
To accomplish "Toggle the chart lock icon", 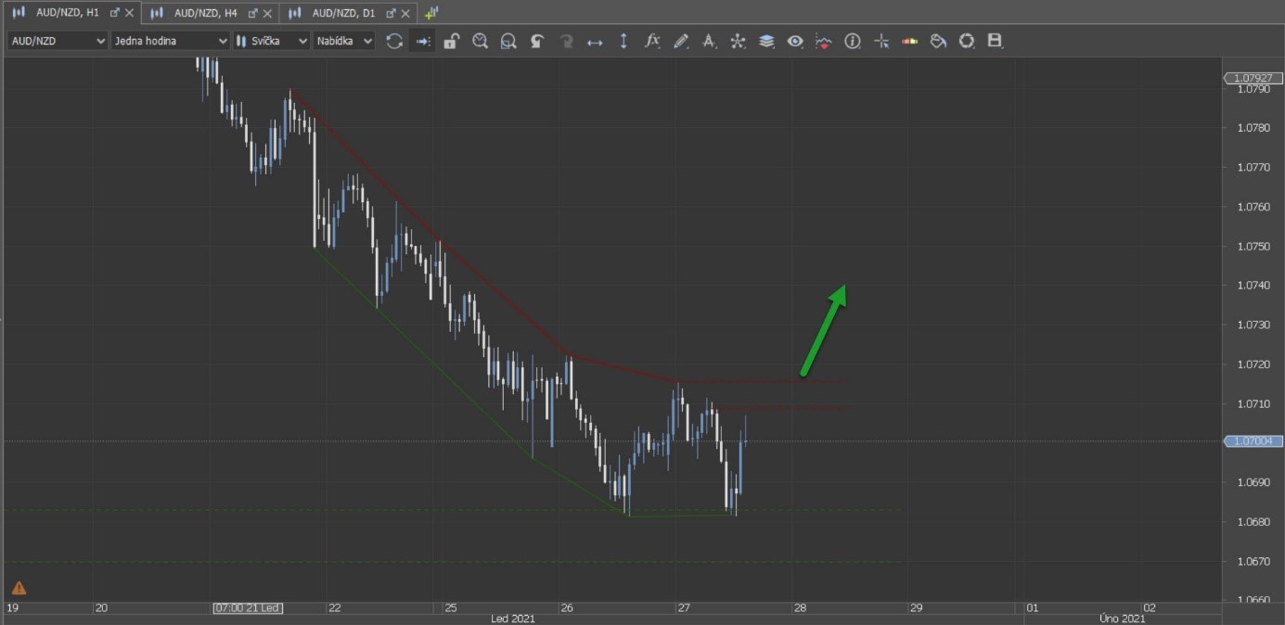I will tap(451, 41).
